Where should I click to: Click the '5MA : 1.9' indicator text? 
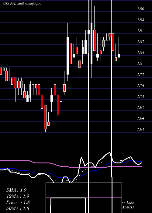pos(16,190)
